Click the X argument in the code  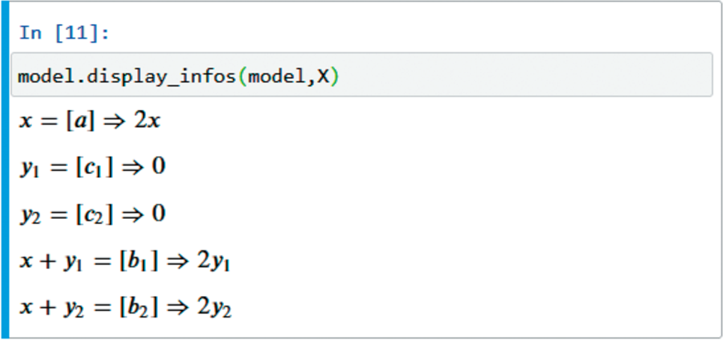[x=323, y=77]
